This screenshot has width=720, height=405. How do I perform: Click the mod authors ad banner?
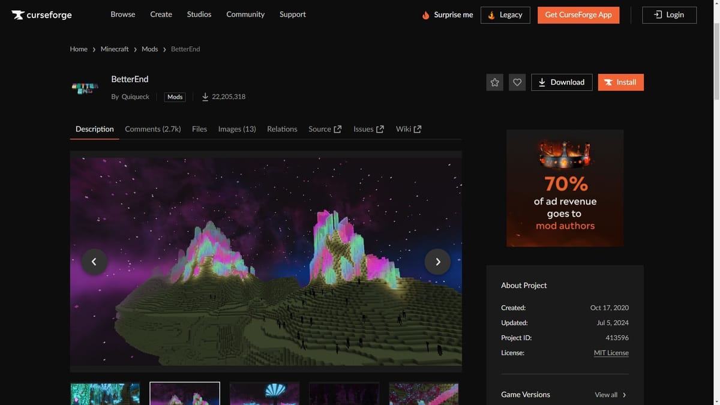tap(565, 188)
